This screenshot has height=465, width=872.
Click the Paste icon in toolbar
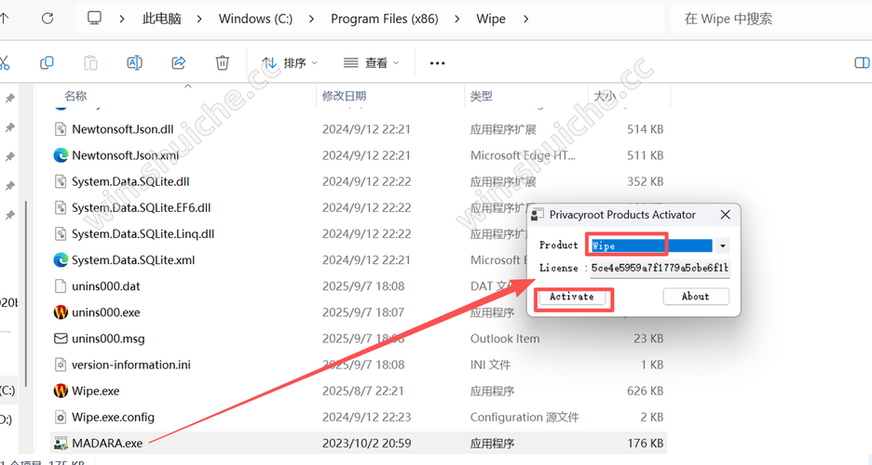tap(90, 62)
